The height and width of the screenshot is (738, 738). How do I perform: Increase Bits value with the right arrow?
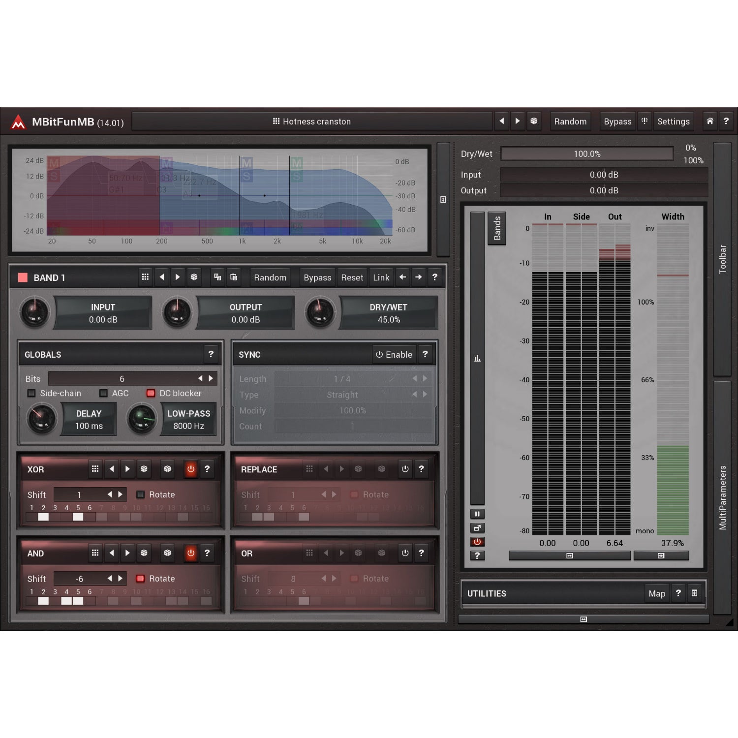click(x=211, y=378)
